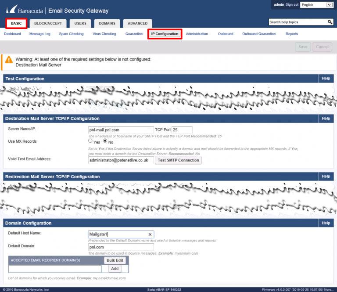Click the ACCEPTED EMAIL RECIPIENT DOMAIN(S) header

[x=45, y=260]
